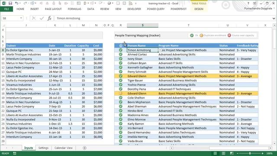Open the Customize Quick Access Toolbar dropdown
This screenshot has width=277, height=156.
(x=135, y=3)
